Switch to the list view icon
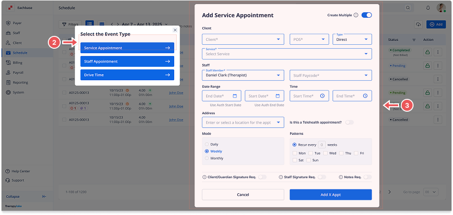The height and width of the screenshot is (215, 453). (89, 24)
